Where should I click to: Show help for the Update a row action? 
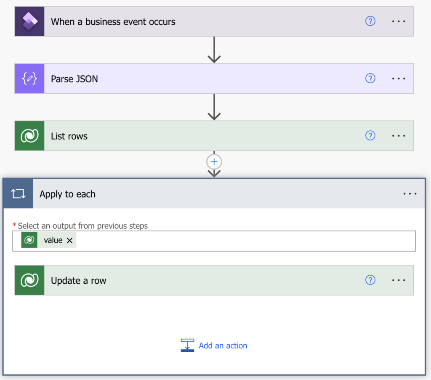coord(370,280)
